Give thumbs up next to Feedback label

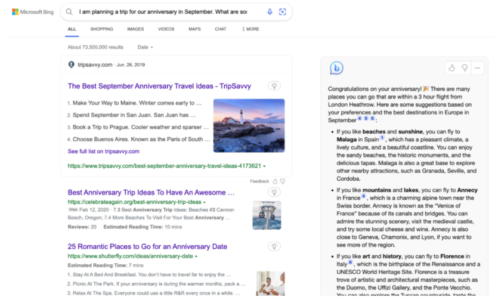[x=275, y=181]
